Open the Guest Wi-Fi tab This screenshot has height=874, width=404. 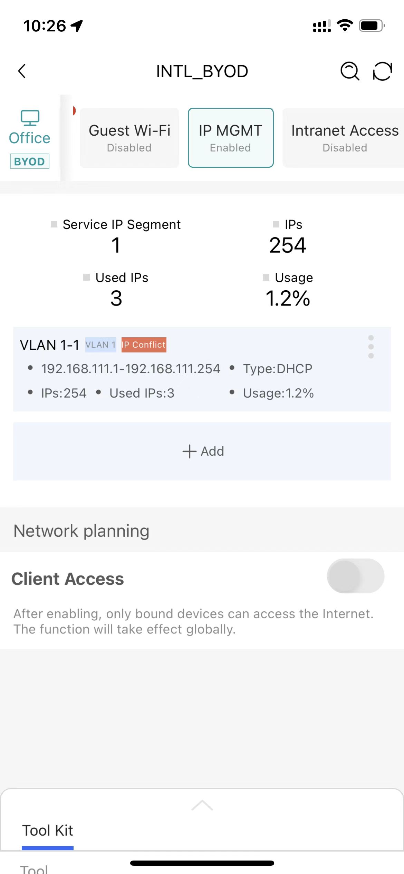(x=129, y=138)
